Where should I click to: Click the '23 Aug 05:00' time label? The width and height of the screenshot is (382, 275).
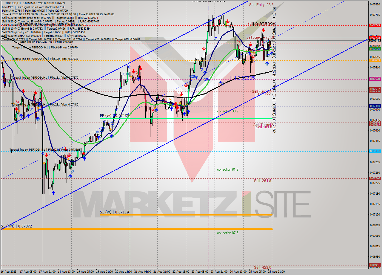coord(200,272)
